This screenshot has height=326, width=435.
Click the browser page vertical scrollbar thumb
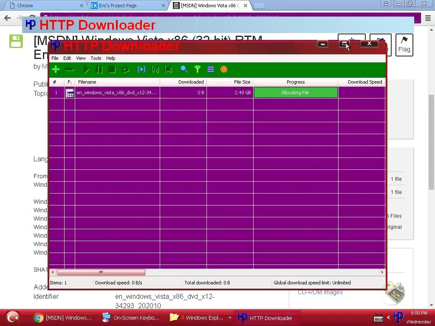[432, 142]
